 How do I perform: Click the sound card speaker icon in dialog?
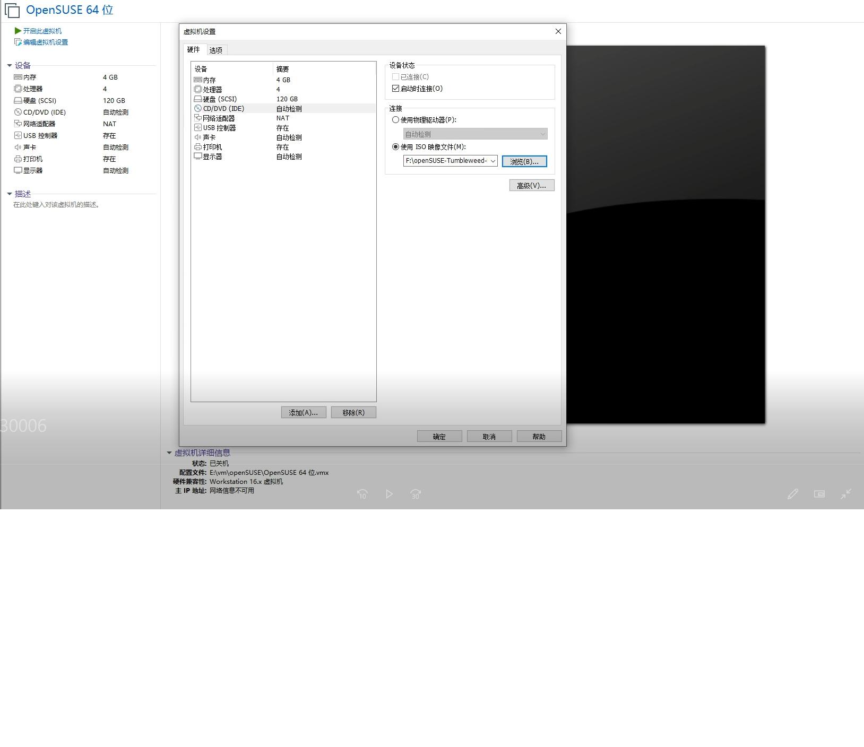[x=198, y=137]
